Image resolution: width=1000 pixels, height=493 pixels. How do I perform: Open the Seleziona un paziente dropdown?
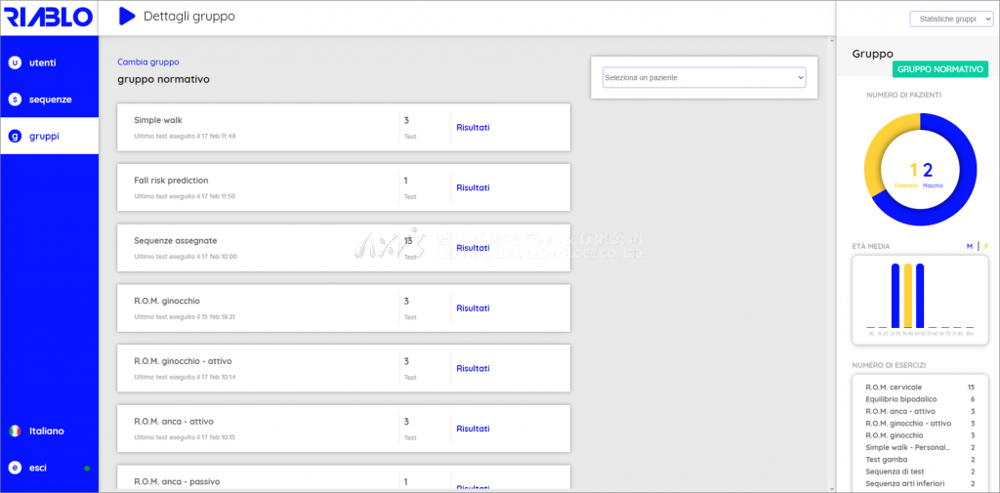(x=704, y=77)
